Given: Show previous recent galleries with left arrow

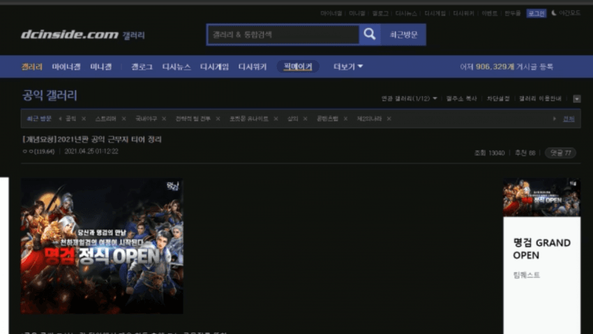Looking at the screenshot, I should point(60,119).
